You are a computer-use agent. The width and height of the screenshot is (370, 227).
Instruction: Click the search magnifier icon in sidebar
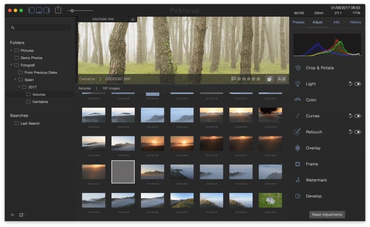(x=13, y=28)
